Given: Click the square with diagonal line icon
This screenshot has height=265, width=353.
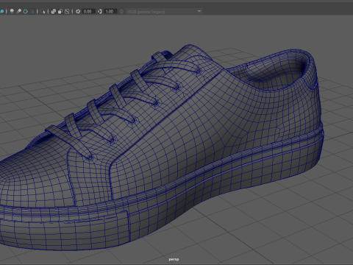Looking at the screenshot, I should [67, 11].
